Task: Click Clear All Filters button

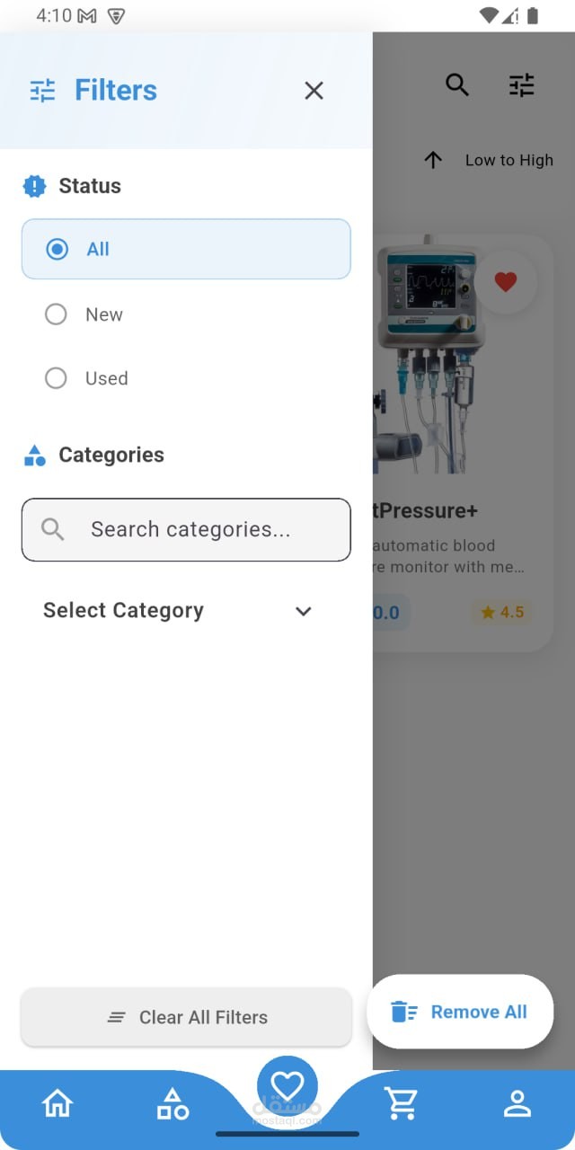Action: (x=186, y=1017)
